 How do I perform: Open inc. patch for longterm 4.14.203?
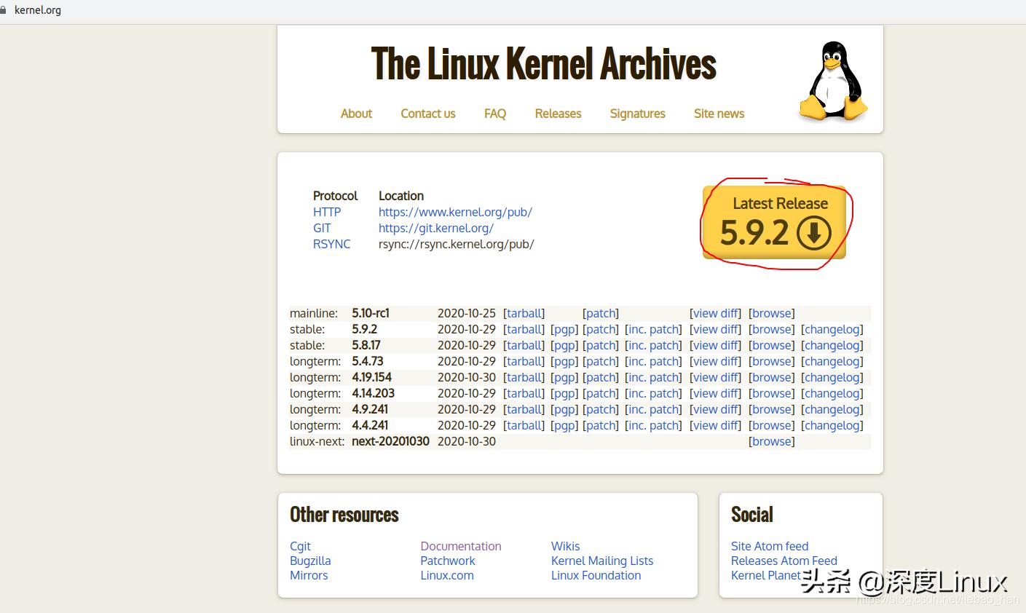click(x=653, y=393)
